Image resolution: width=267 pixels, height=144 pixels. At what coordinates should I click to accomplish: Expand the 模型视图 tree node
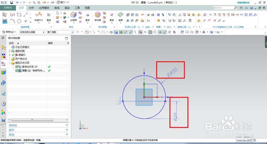point(10,51)
